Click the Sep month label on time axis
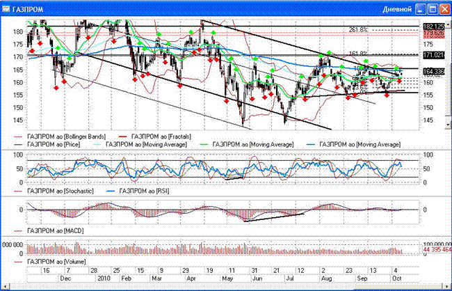This screenshot has width=452, height=291. pos(362,278)
